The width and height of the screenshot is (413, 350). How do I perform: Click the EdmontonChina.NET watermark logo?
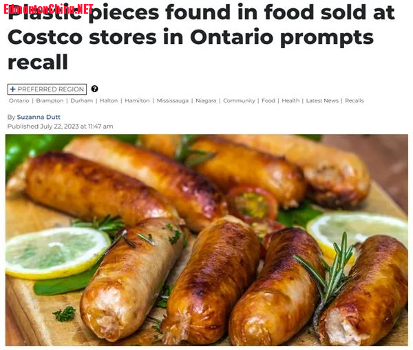48,9
